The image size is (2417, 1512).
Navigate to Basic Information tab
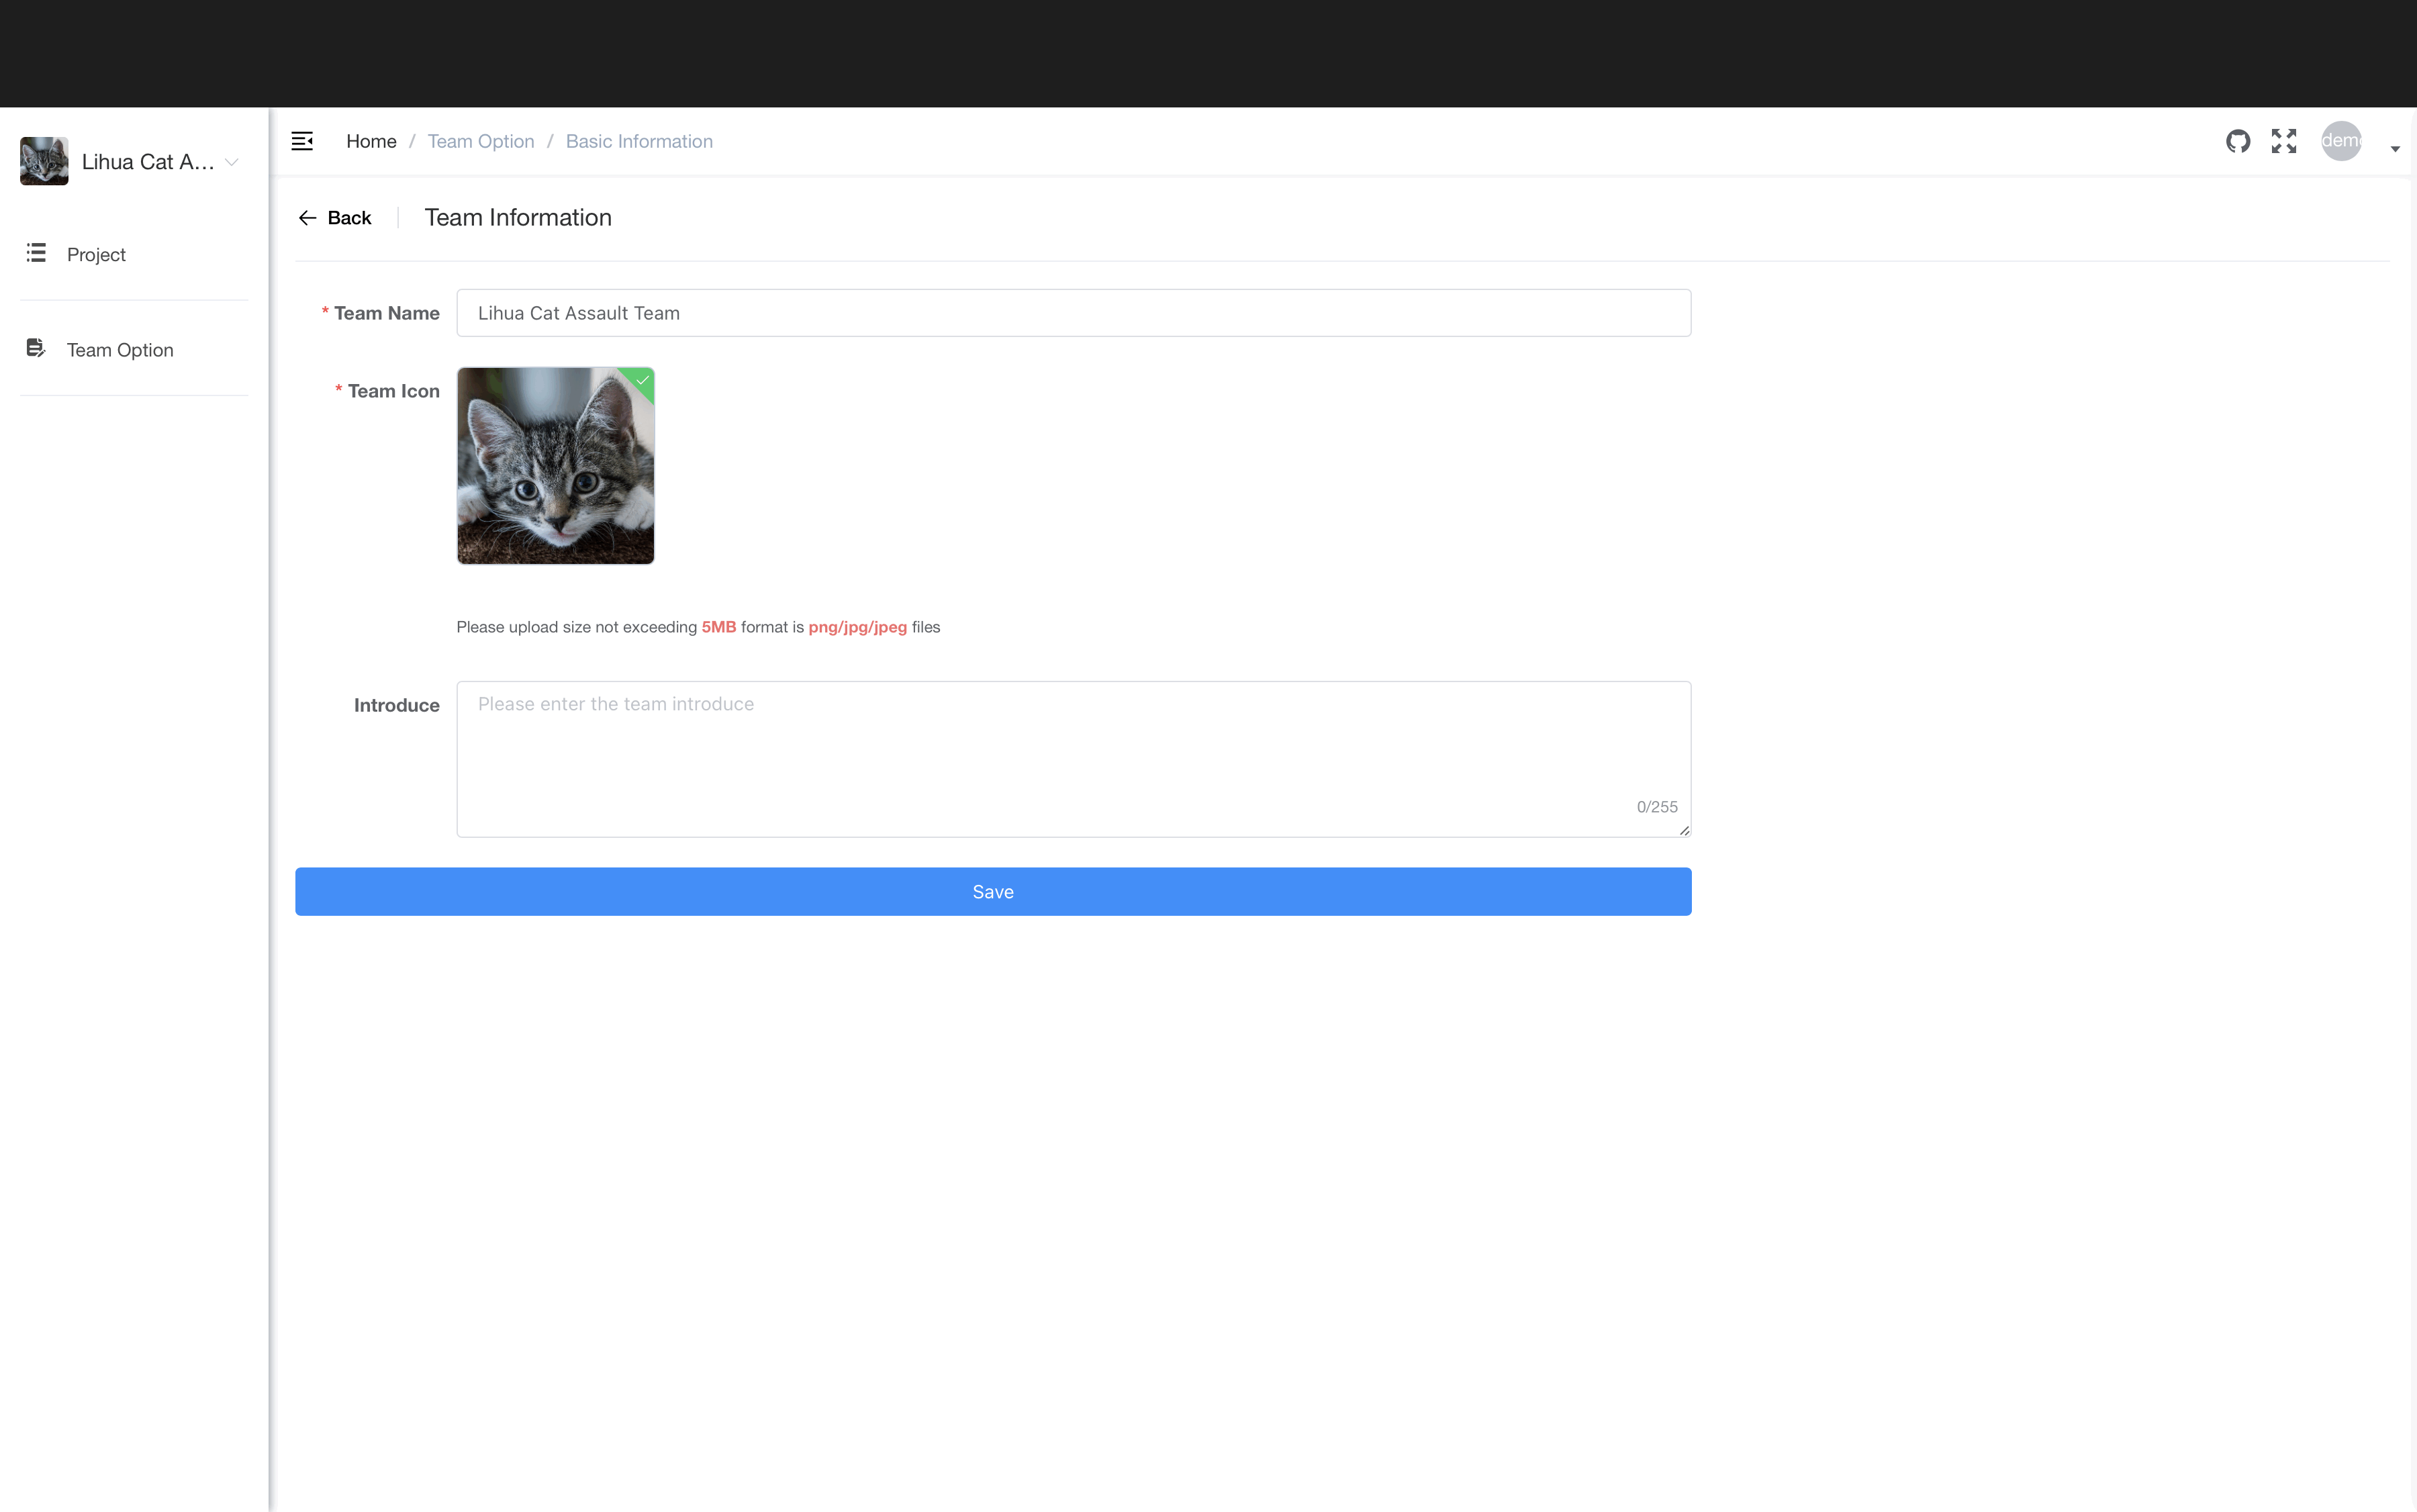point(637,141)
